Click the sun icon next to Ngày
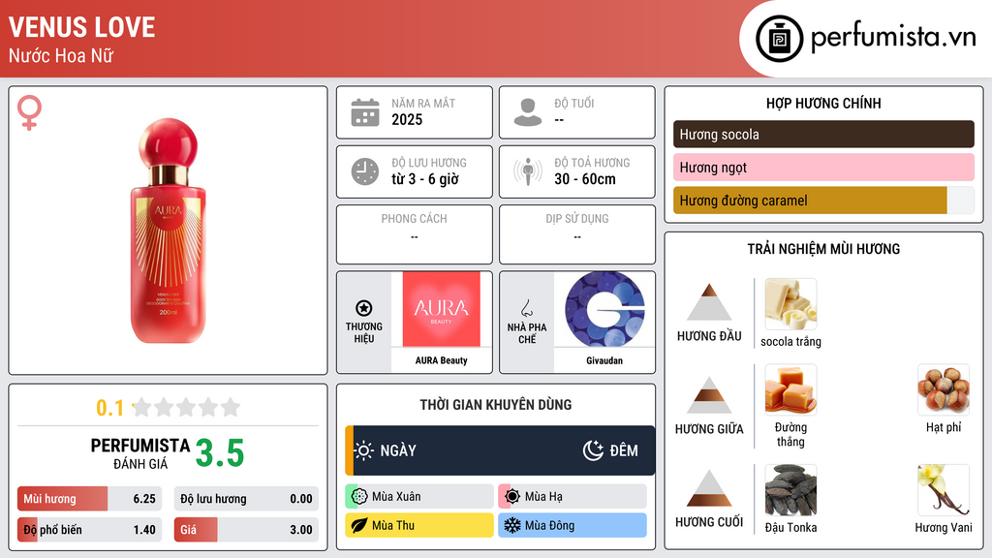The width and height of the screenshot is (992, 558). (364, 450)
